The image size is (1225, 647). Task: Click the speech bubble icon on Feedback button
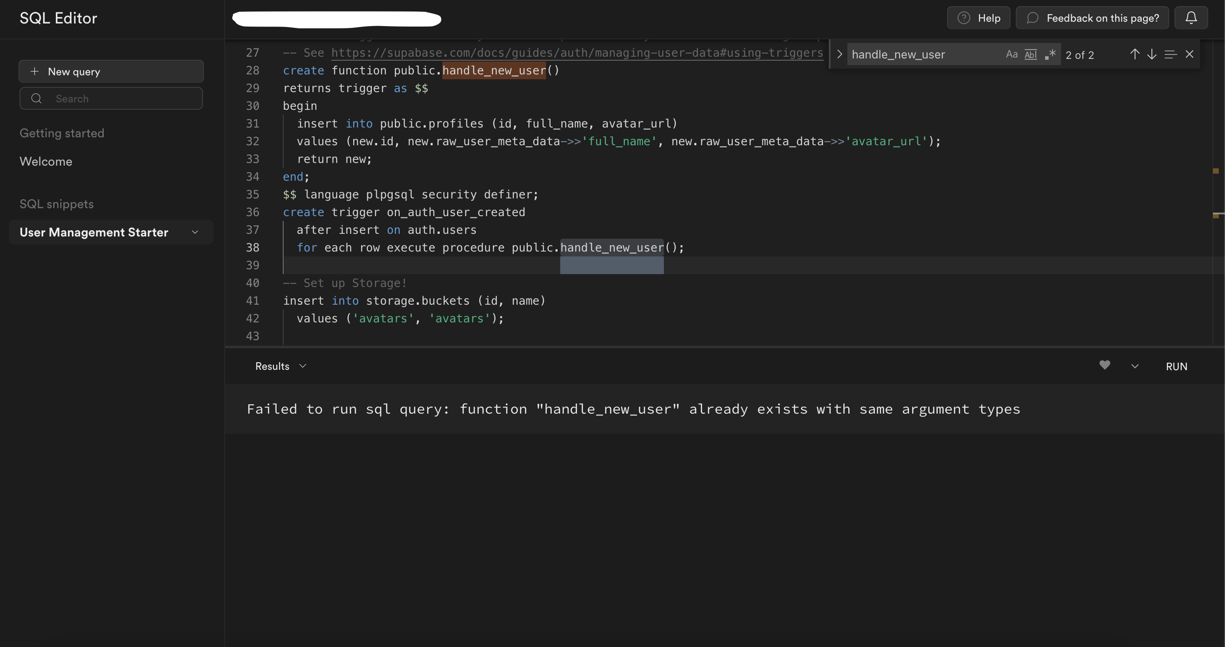[x=1032, y=18]
